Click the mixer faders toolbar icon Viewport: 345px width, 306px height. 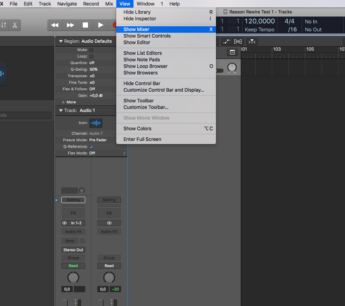(x=4, y=25)
